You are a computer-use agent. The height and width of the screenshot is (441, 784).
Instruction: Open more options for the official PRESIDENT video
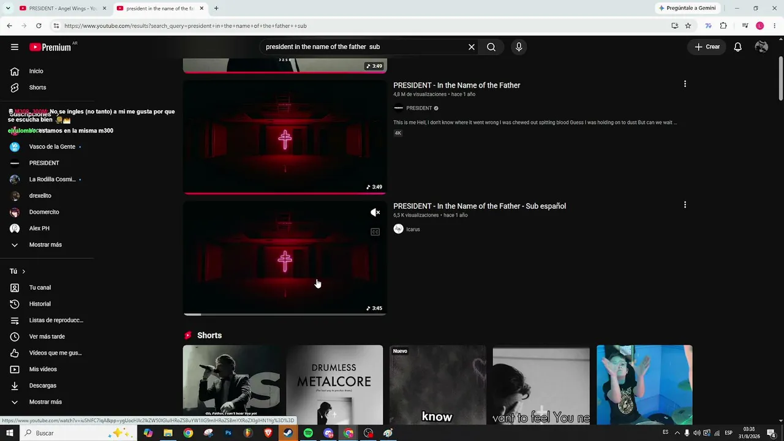tap(685, 84)
